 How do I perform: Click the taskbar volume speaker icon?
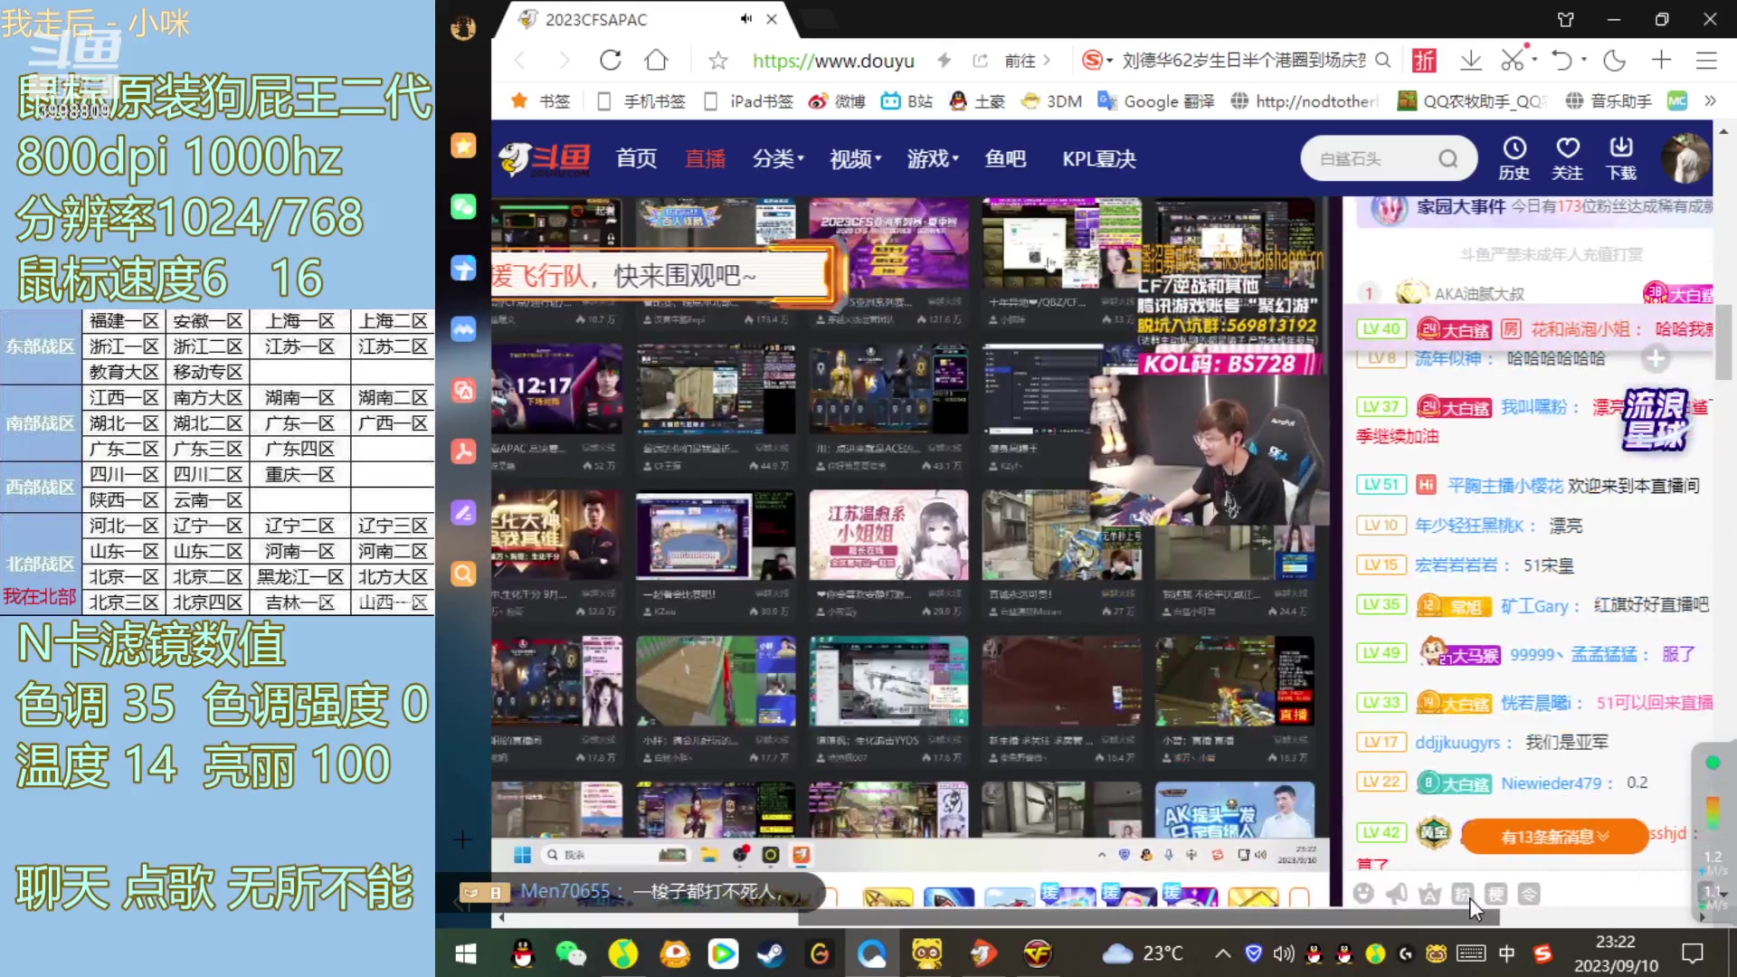click(x=1283, y=953)
